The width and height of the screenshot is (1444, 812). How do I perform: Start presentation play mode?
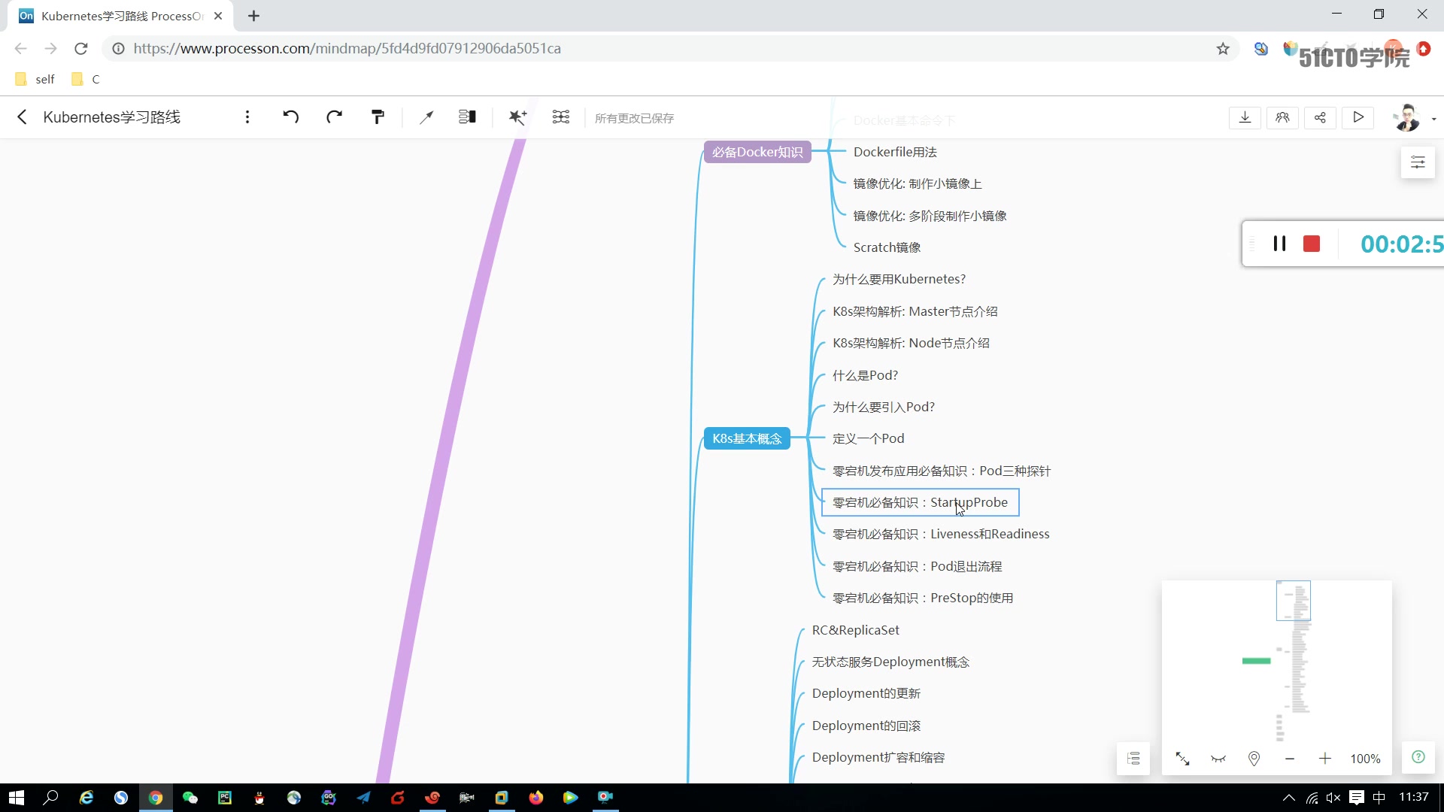pos(1358,117)
